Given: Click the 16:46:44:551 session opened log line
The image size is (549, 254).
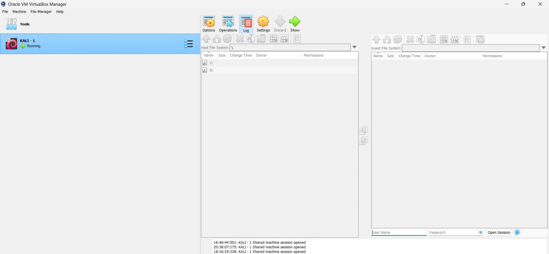Looking at the screenshot, I should [x=259, y=242].
